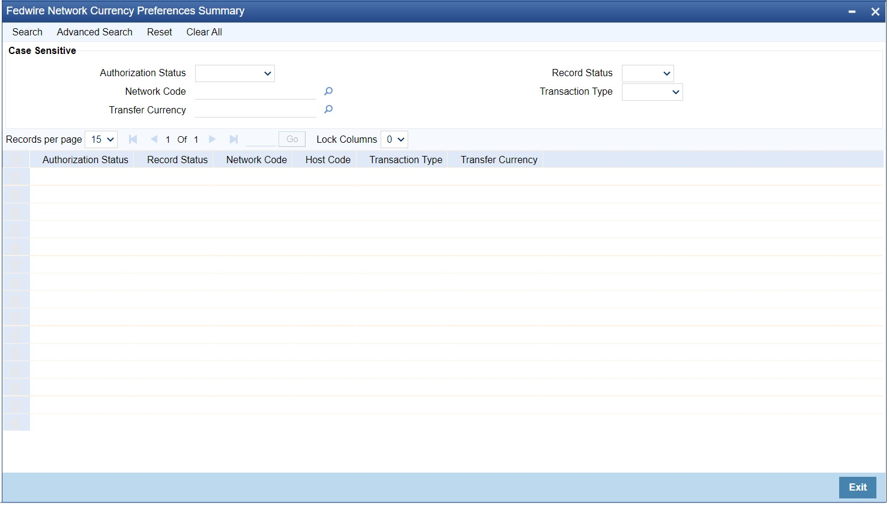
Task: Click the Transaction Type column header
Action: click(x=406, y=160)
